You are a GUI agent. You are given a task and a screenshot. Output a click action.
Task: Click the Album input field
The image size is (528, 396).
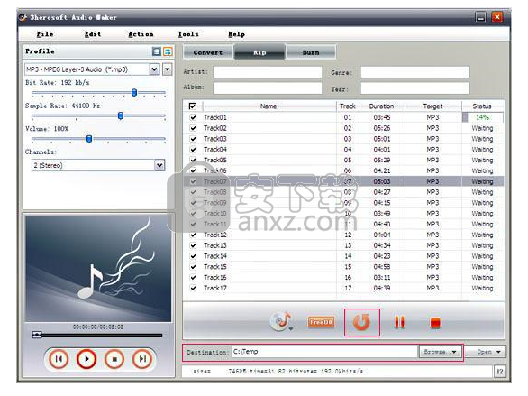[268, 87]
